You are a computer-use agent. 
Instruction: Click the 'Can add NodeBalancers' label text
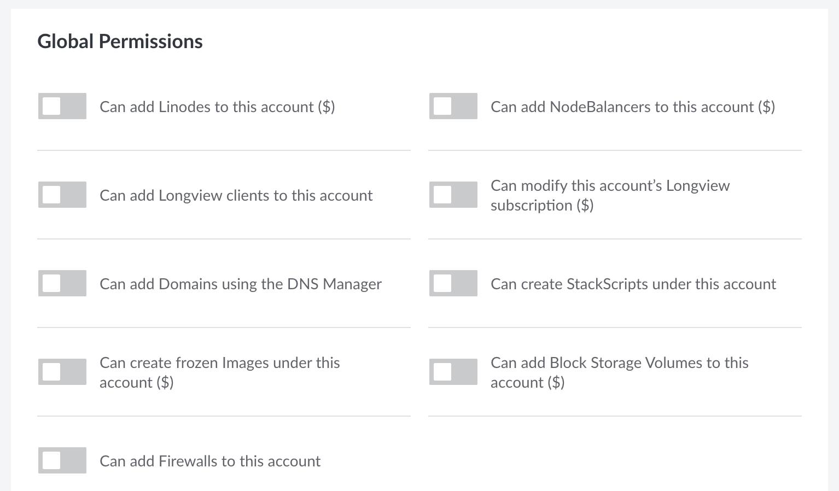click(624, 107)
